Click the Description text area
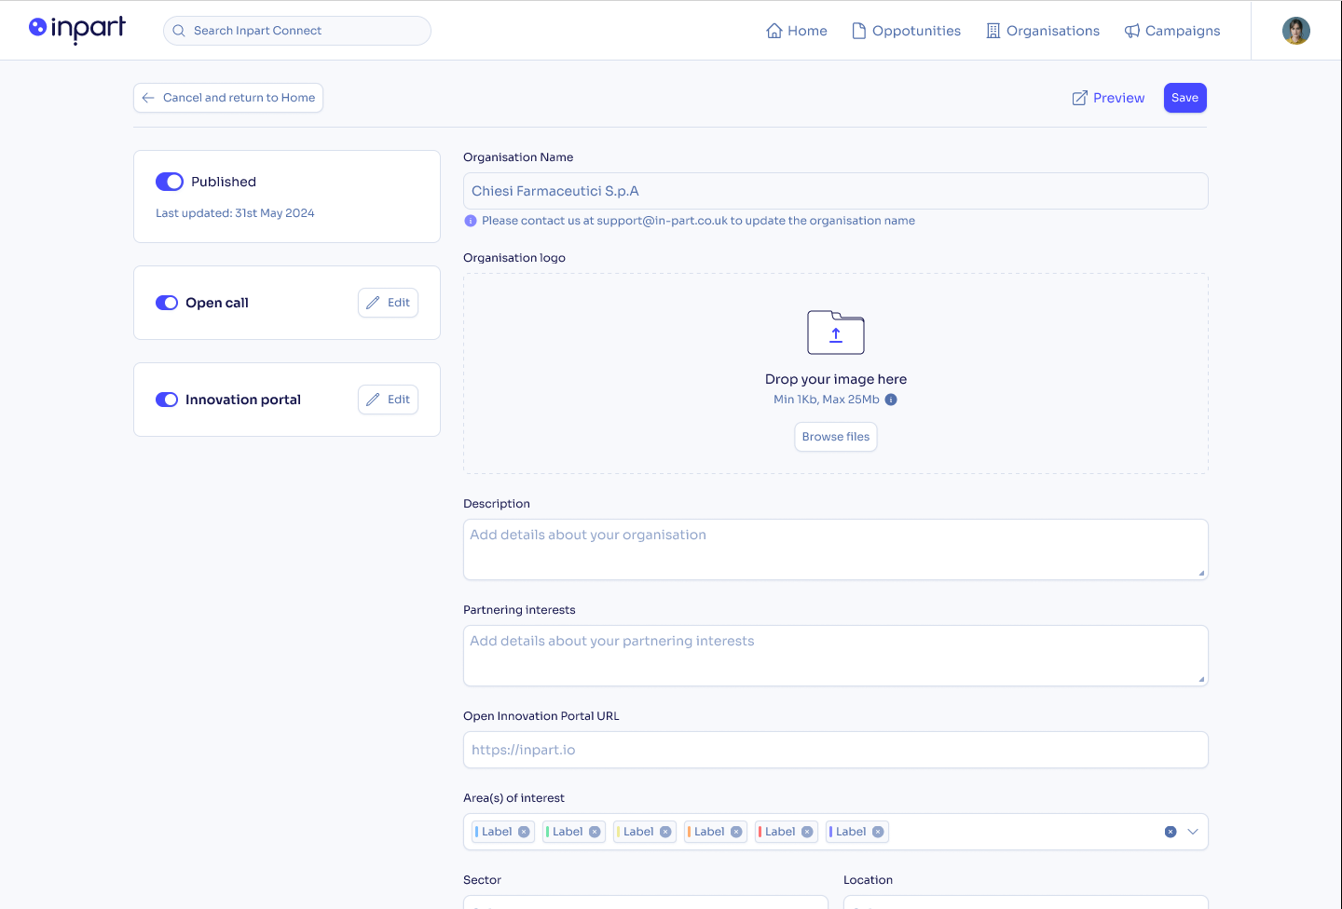This screenshot has height=909, width=1342. (836, 549)
